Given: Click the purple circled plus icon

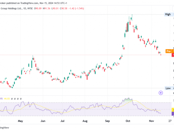Looking at the screenshot, I should tap(161, 93).
